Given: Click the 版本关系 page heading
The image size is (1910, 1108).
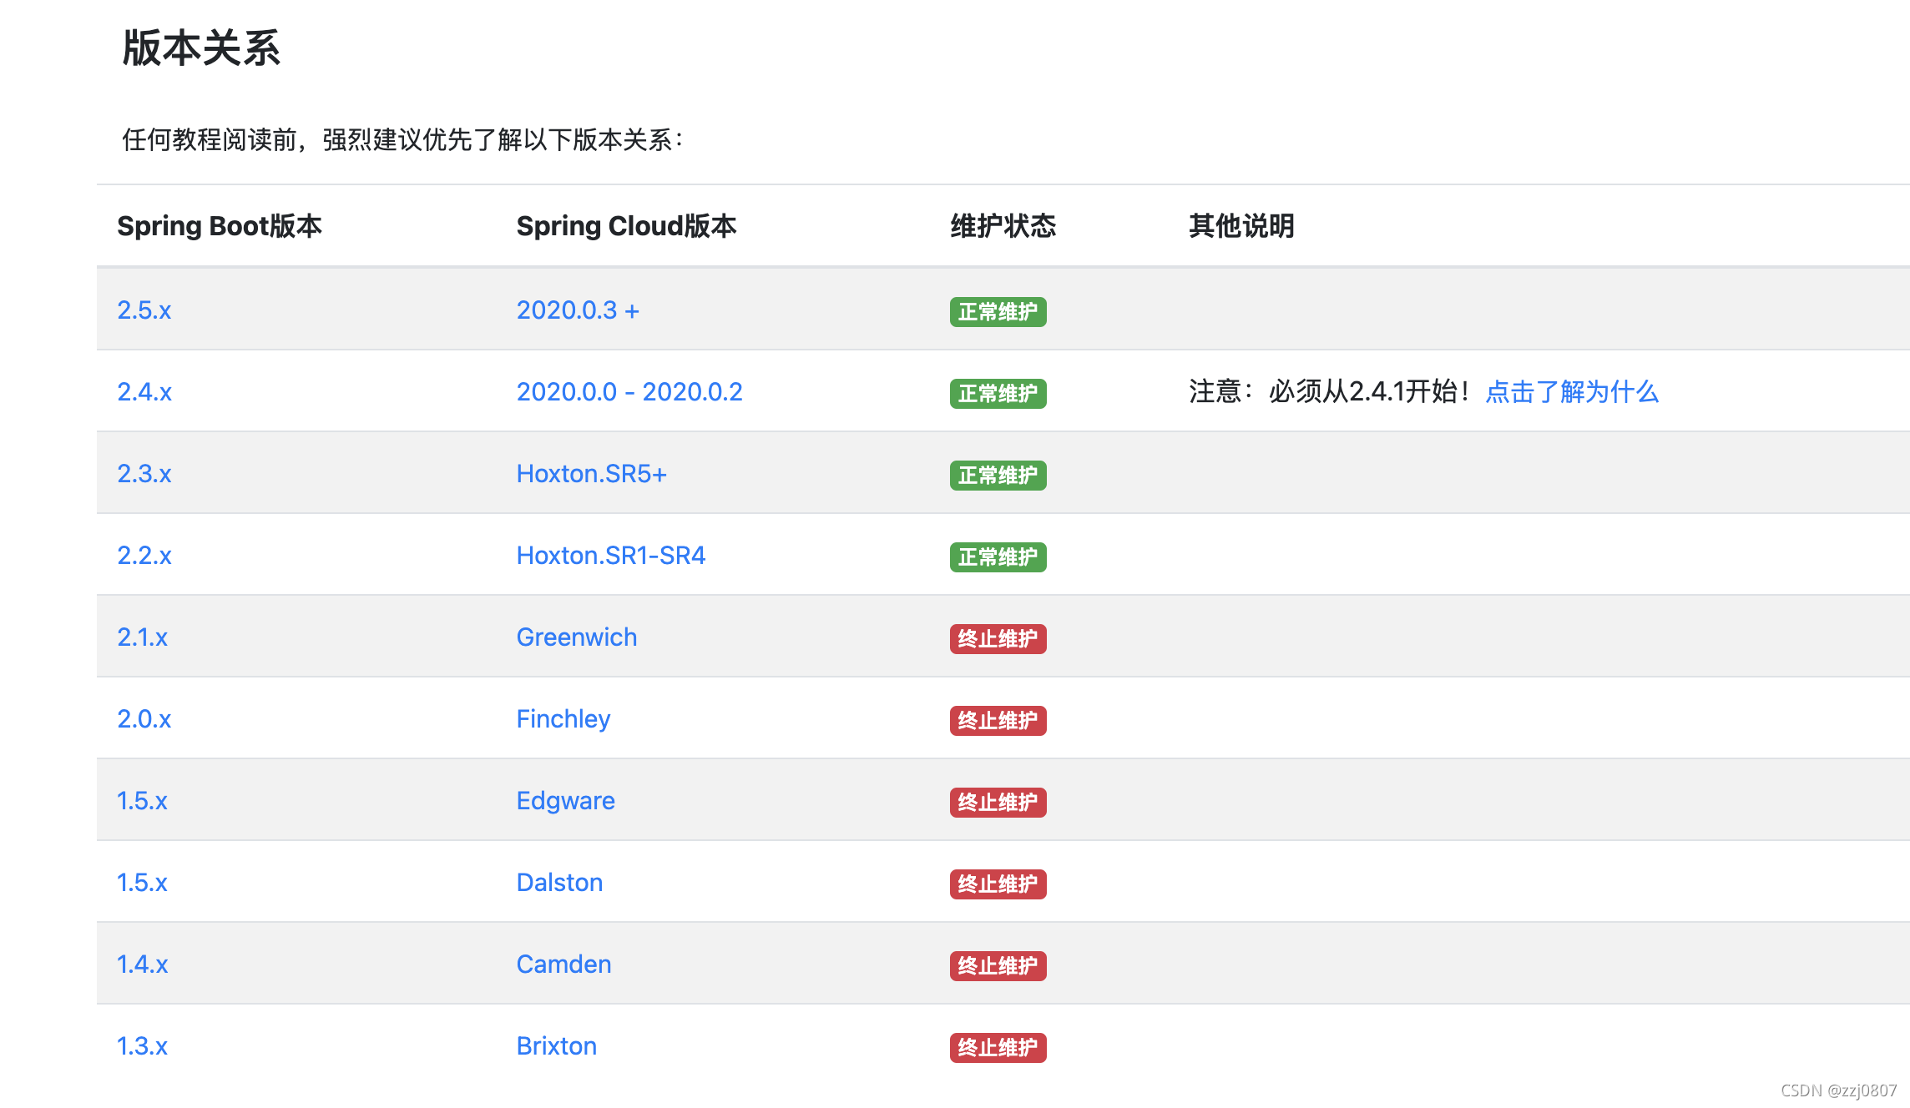Looking at the screenshot, I should coord(201,48).
